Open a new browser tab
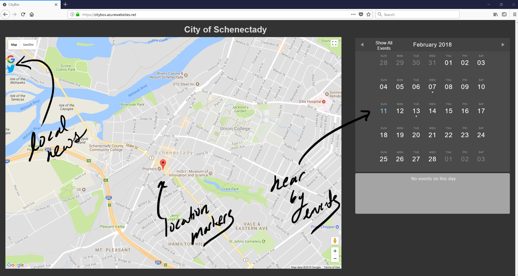Screen dimensions: 518x276 coord(65,4)
